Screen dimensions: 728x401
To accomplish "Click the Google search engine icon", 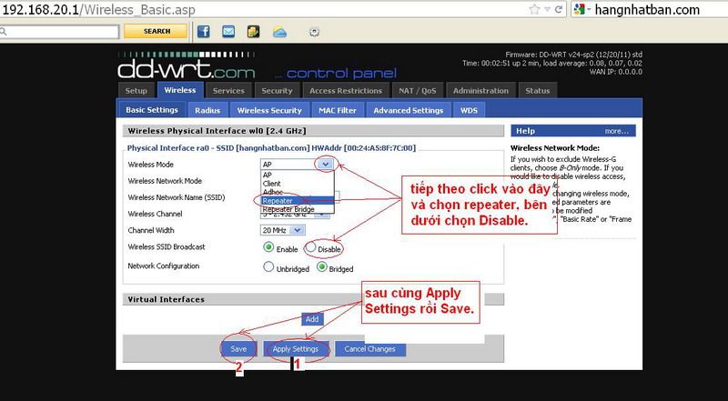I will coord(579,9).
